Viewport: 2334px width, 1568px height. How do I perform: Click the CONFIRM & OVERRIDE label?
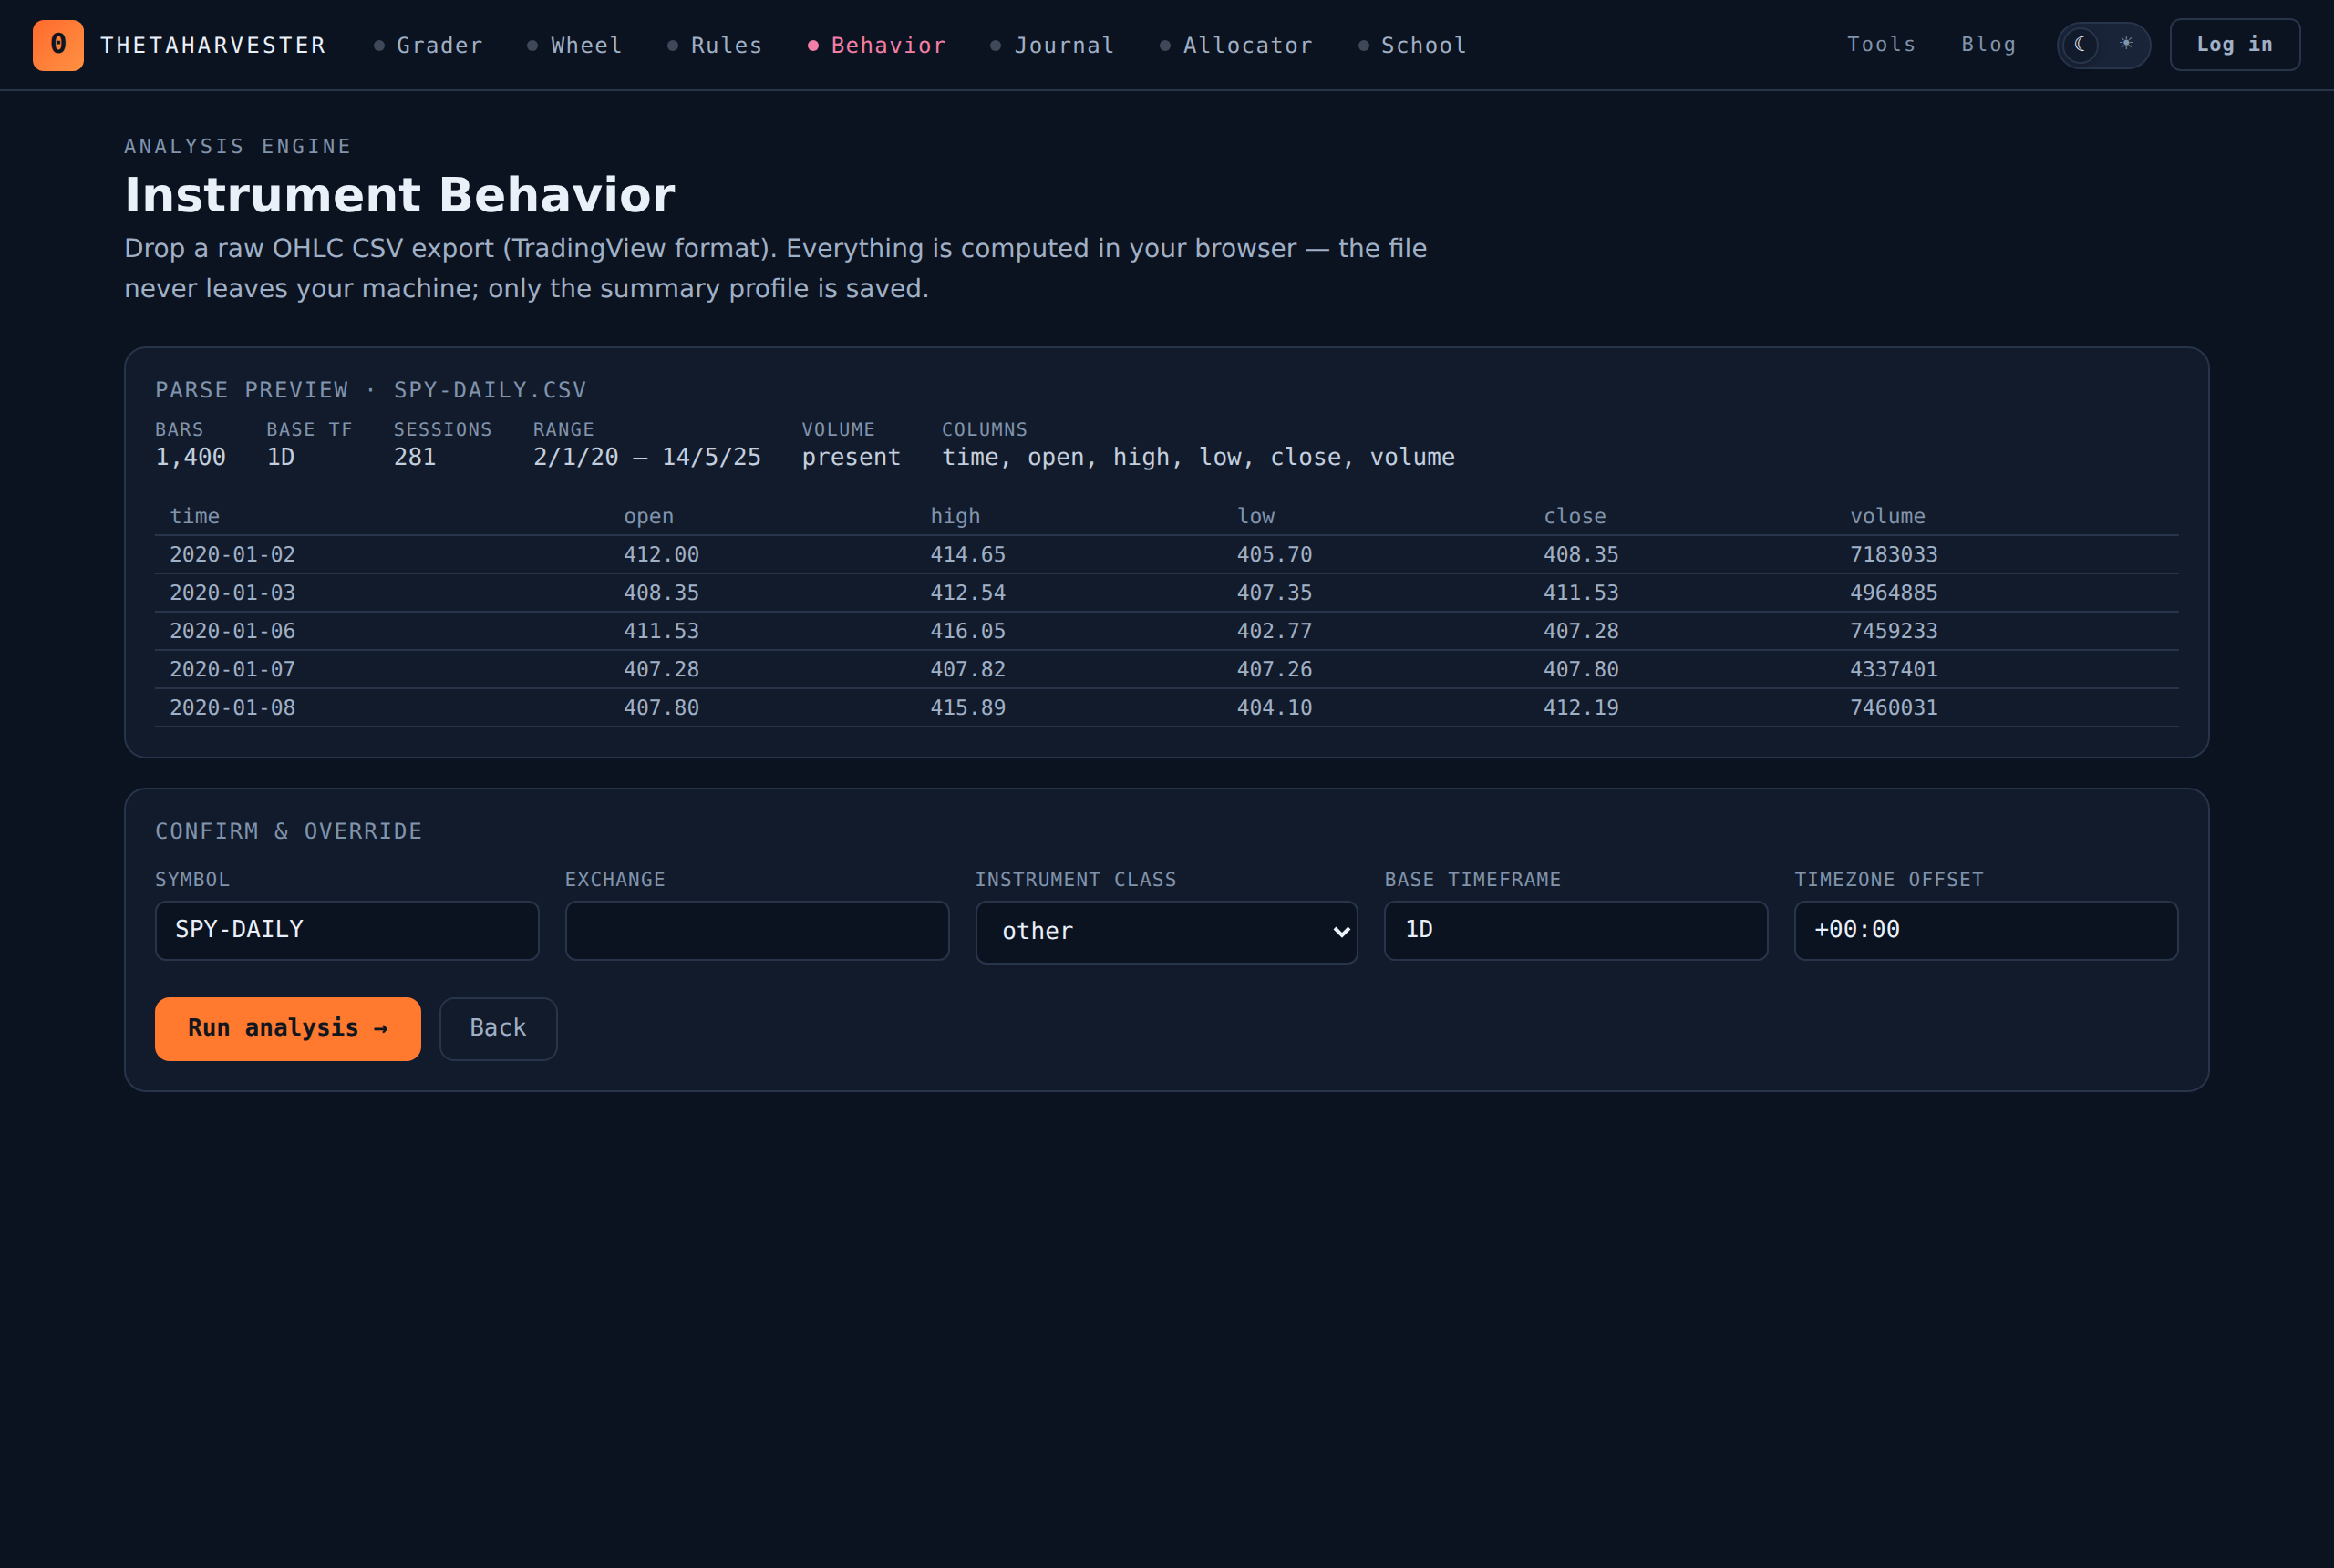289,832
